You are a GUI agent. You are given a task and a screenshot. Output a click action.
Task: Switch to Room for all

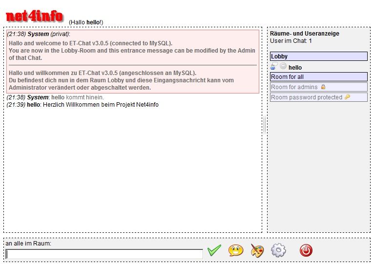point(318,77)
